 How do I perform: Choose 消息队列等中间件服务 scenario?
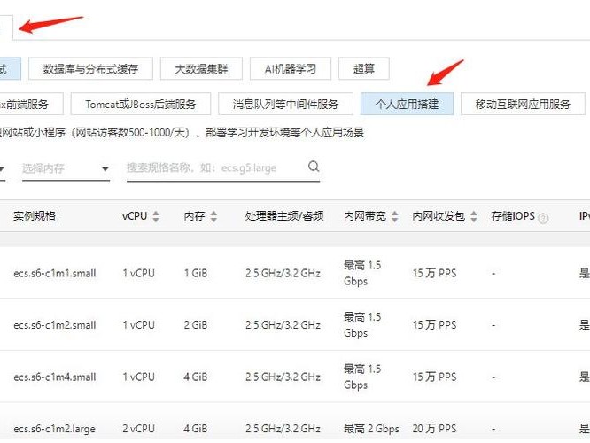pyautogui.click(x=285, y=104)
